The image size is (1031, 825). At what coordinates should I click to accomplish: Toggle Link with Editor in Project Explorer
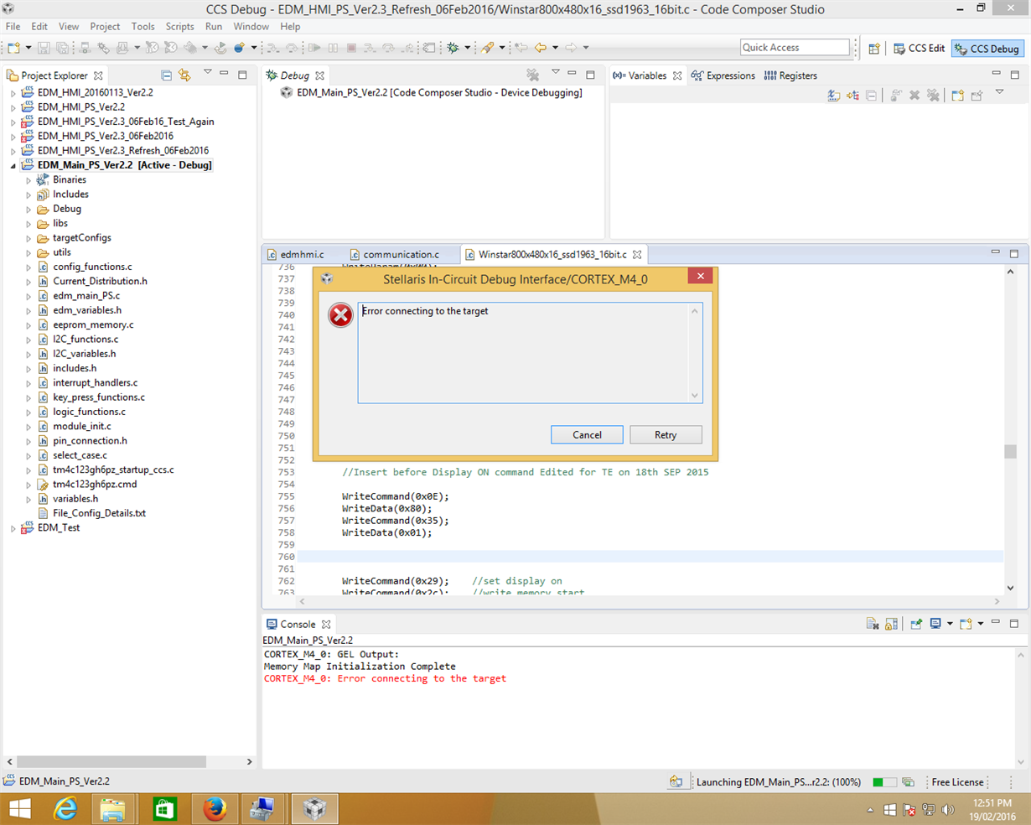[x=184, y=75]
